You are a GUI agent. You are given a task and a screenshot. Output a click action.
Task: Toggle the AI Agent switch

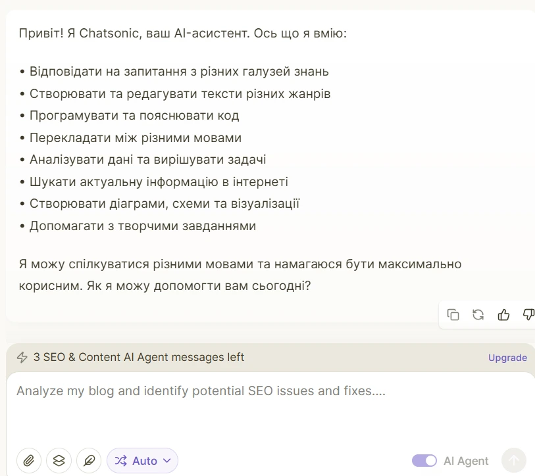(424, 461)
